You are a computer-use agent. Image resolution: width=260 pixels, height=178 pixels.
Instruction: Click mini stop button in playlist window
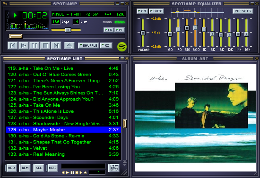(77, 173)
